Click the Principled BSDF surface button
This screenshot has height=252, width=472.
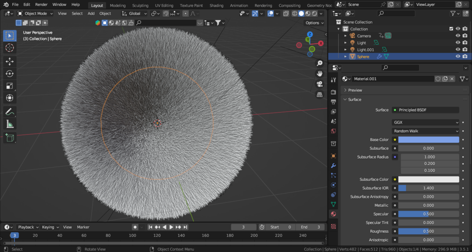[426, 110]
